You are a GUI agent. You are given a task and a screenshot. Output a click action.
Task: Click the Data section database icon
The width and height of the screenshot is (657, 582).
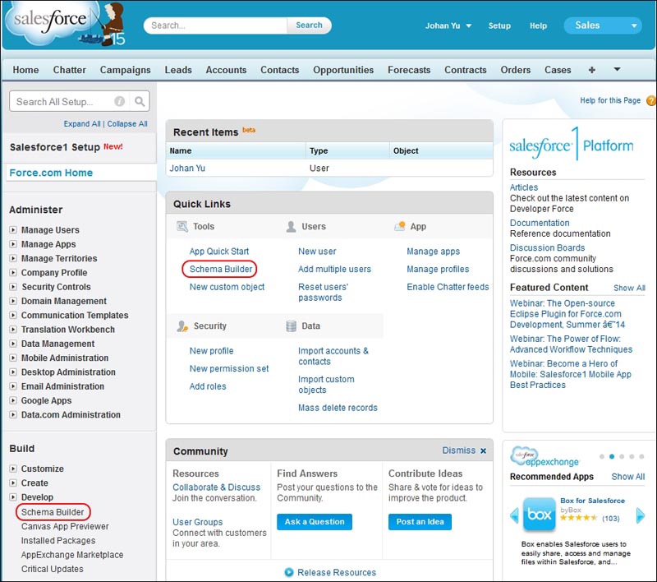tap(291, 326)
